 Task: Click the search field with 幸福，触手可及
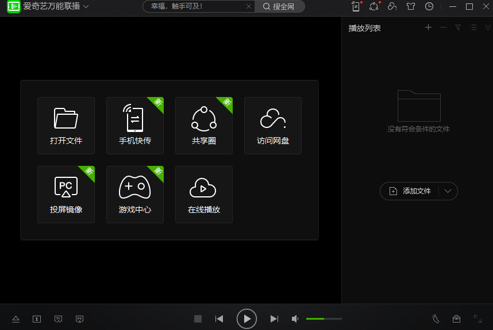[192, 6]
